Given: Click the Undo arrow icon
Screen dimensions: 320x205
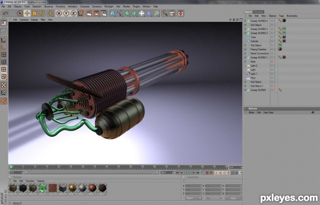Looking at the screenshot, I should tap(5, 13).
